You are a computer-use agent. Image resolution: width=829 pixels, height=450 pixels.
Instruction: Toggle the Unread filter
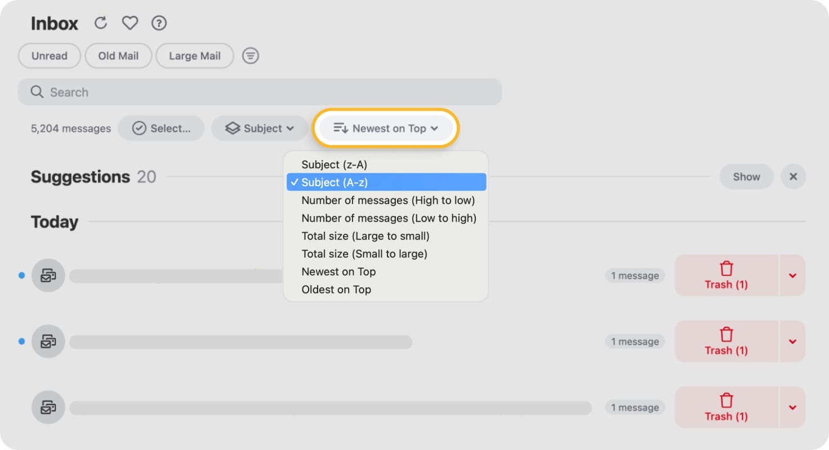pos(49,56)
